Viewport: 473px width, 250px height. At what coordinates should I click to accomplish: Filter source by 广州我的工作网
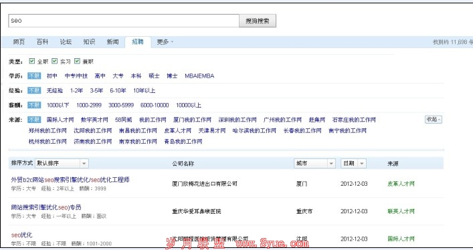tap(282, 120)
